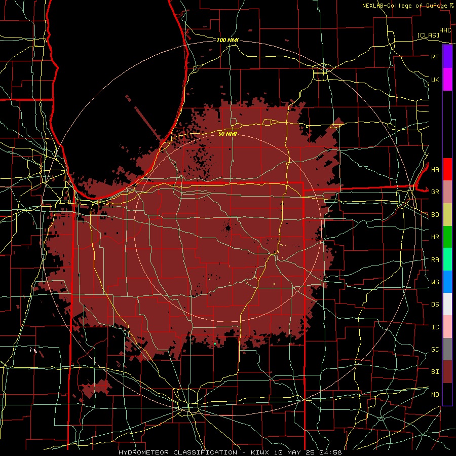Click the ND legend label
This screenshot has width=456, height=456.
(x=435, y=395)
